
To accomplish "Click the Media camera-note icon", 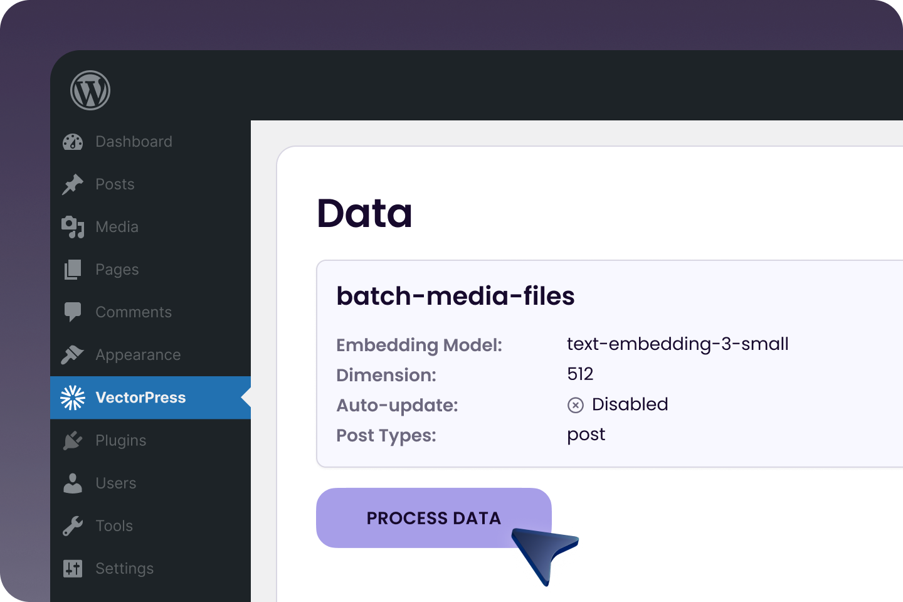I will tap(73, 227).
